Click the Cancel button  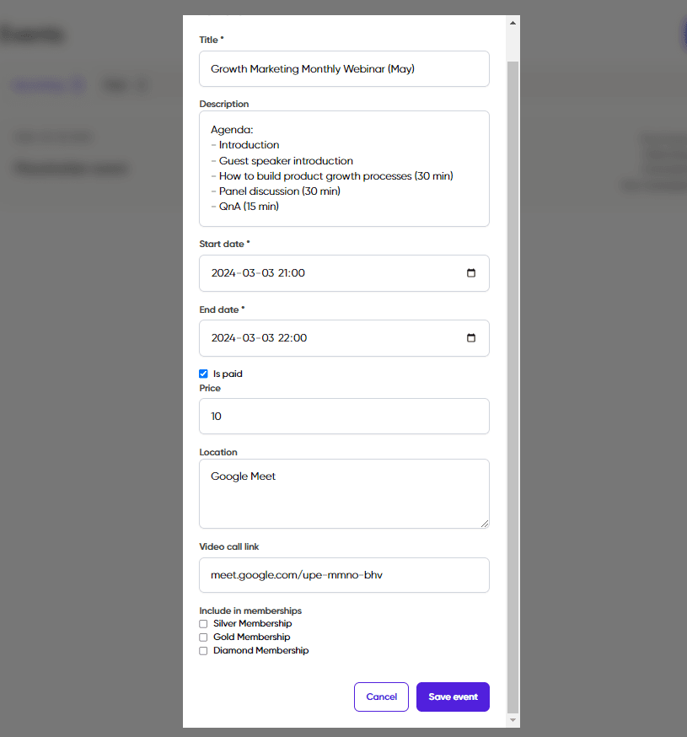pyautogui.click(x=381, y=697)
